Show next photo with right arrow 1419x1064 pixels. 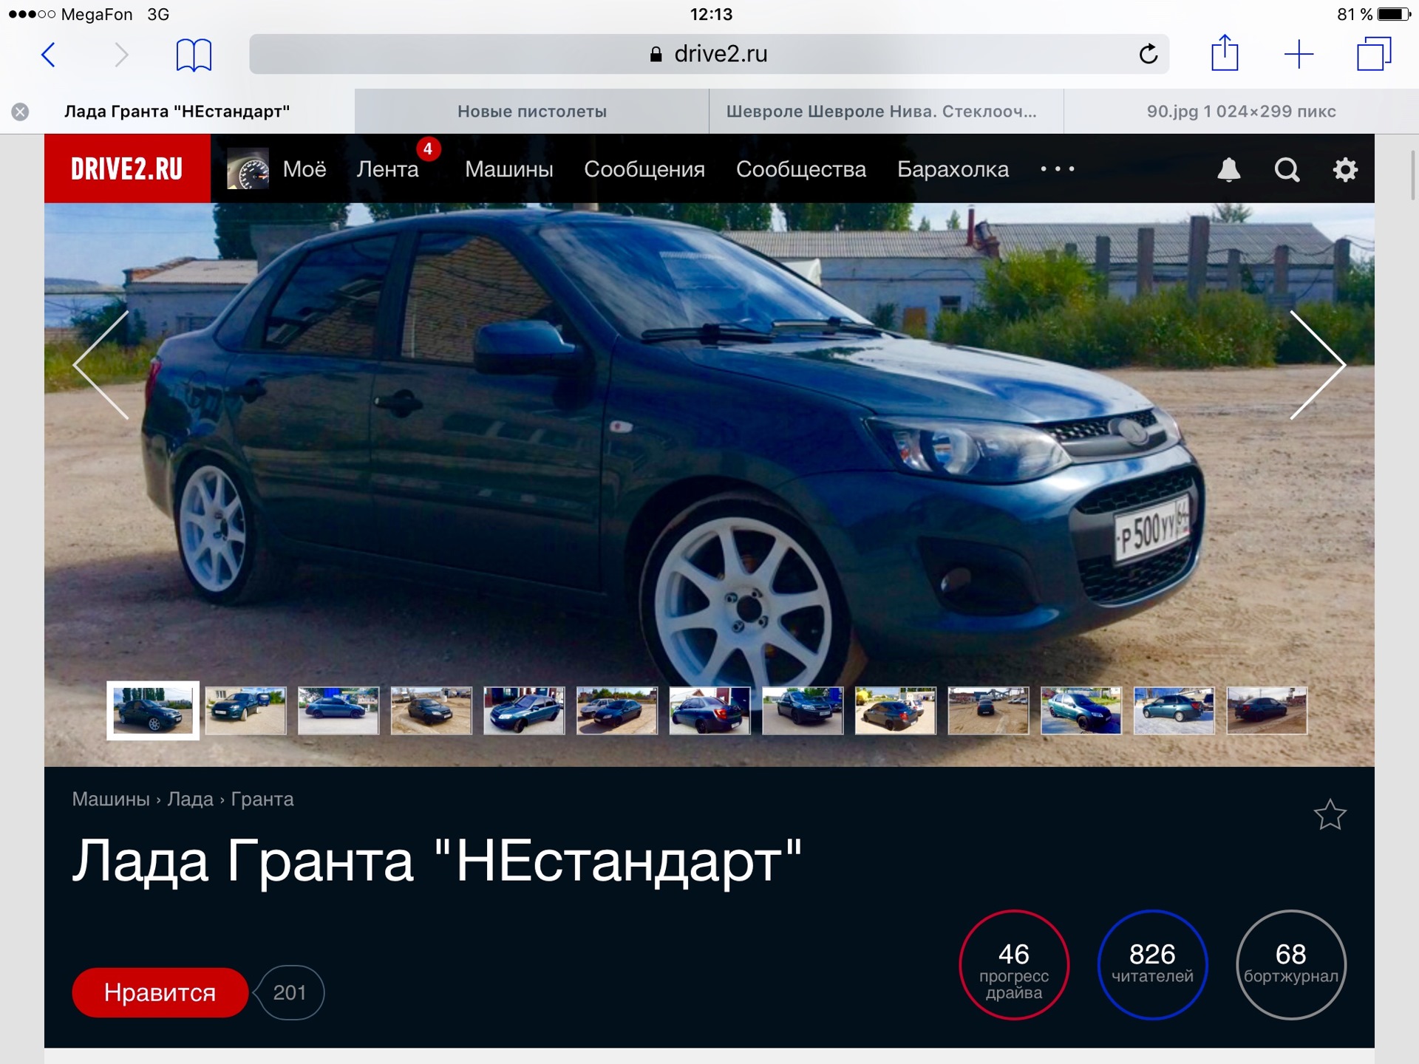1317,365
